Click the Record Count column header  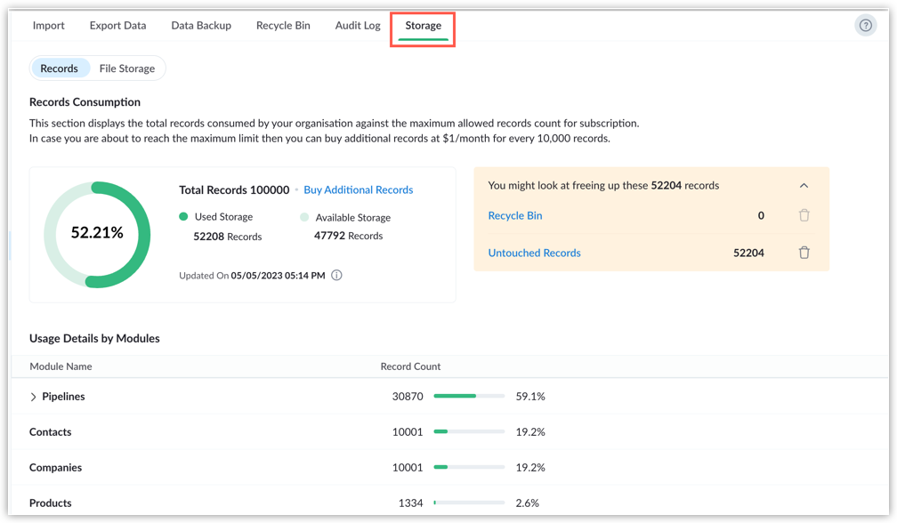coord(410,366)
